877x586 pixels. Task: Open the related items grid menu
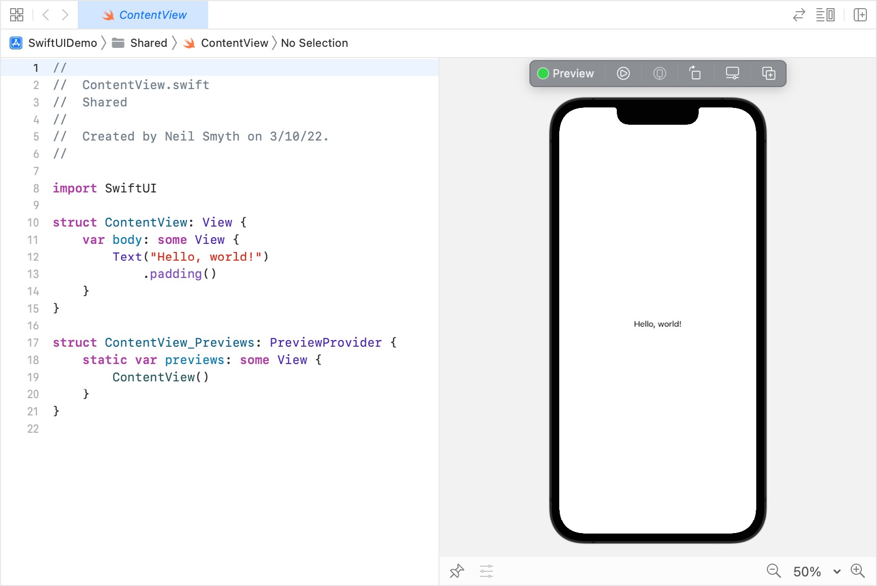point(17,15)
